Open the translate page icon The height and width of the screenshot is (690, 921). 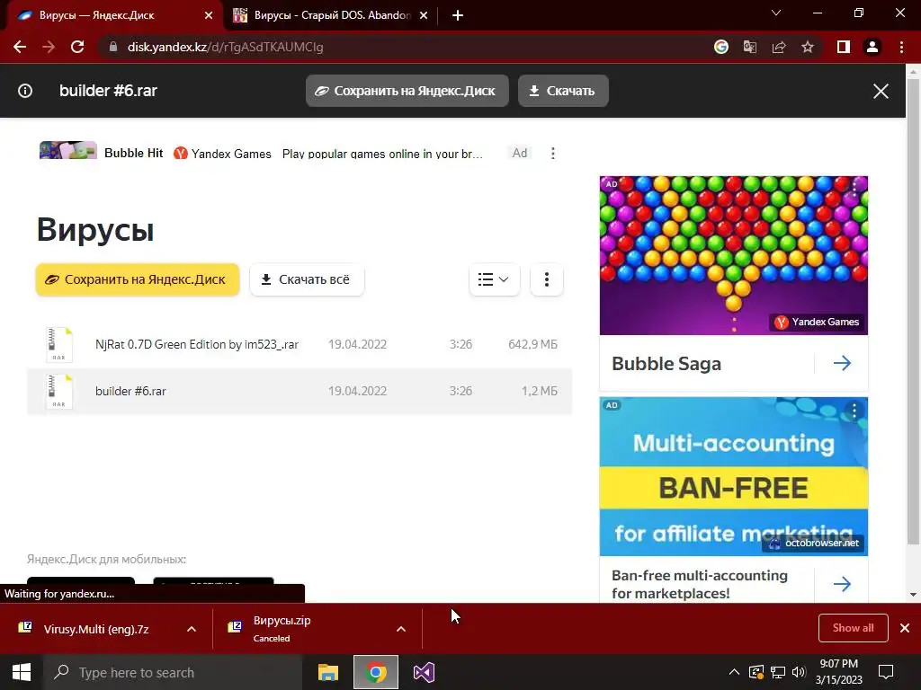click(750, 47)
